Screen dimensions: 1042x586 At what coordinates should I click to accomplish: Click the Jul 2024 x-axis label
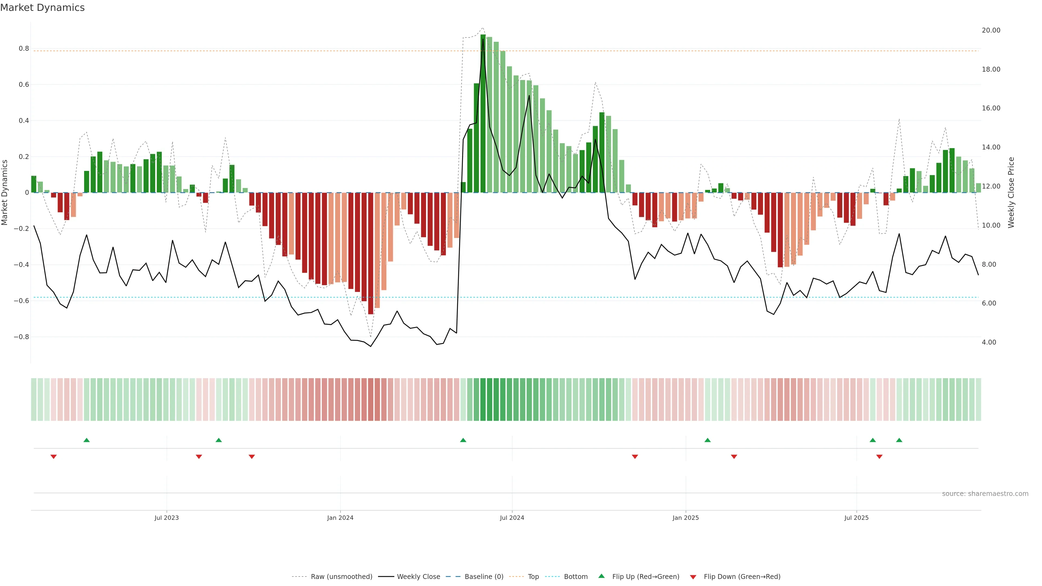coord(512,518)
